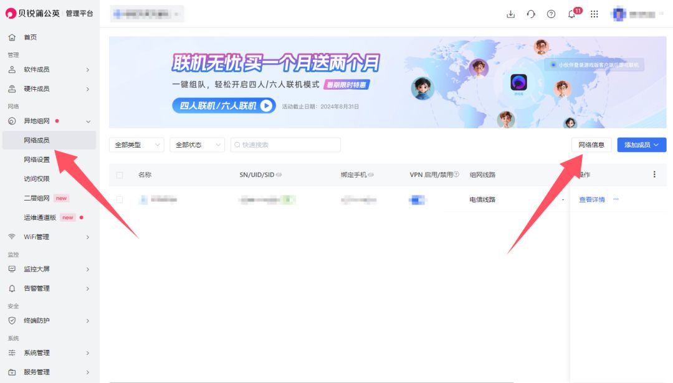Click the 系统管理 sliders icon
The height and width of the screenshot is (383, 673).
pos(12,352)
